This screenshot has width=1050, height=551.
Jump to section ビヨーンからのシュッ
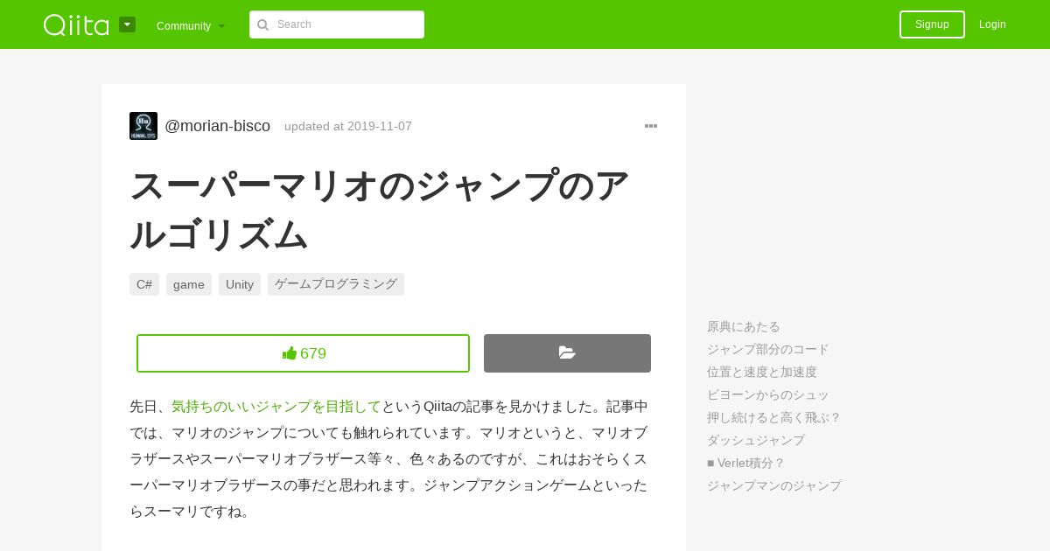(768, 394)
